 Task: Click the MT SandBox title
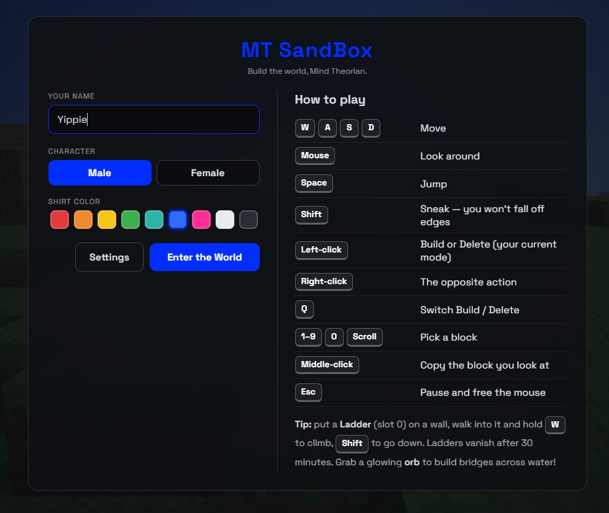307,50
